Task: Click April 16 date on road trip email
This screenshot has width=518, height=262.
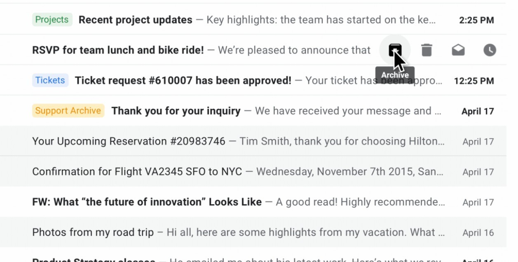Action: (x=478, y=233)
